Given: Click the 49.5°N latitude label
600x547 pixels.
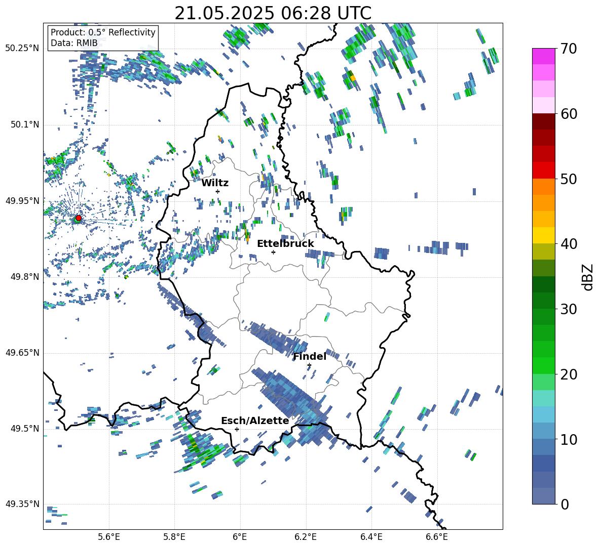Looking at the screenshot, I should coord(24,429).
